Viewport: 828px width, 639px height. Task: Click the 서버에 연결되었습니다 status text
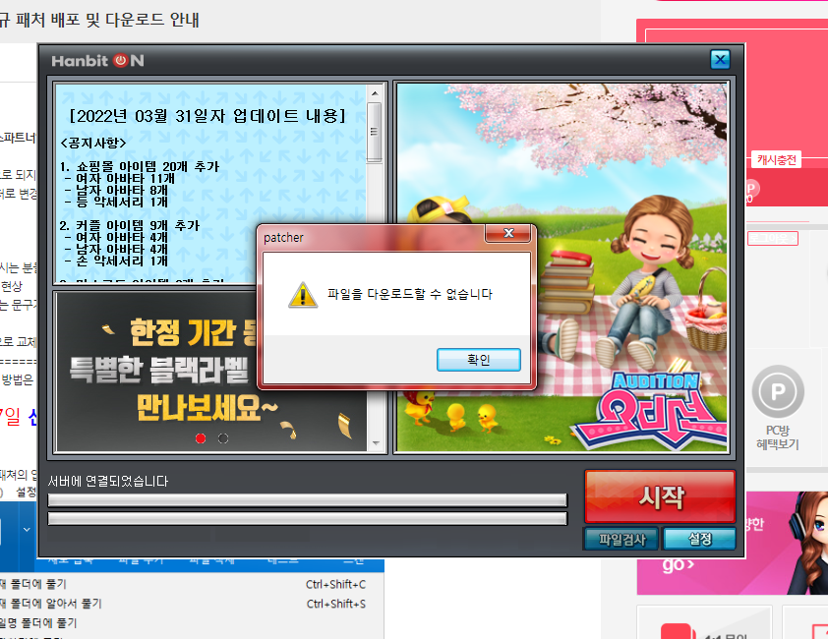coord(108,481)
